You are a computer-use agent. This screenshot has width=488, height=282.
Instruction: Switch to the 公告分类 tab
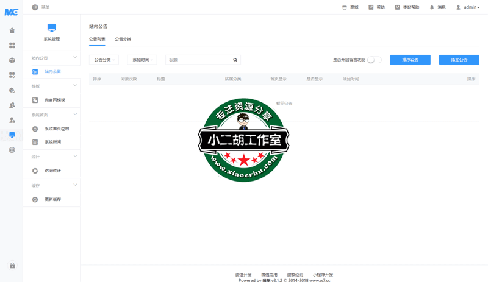pyautogui.click(x=123, y=39)
